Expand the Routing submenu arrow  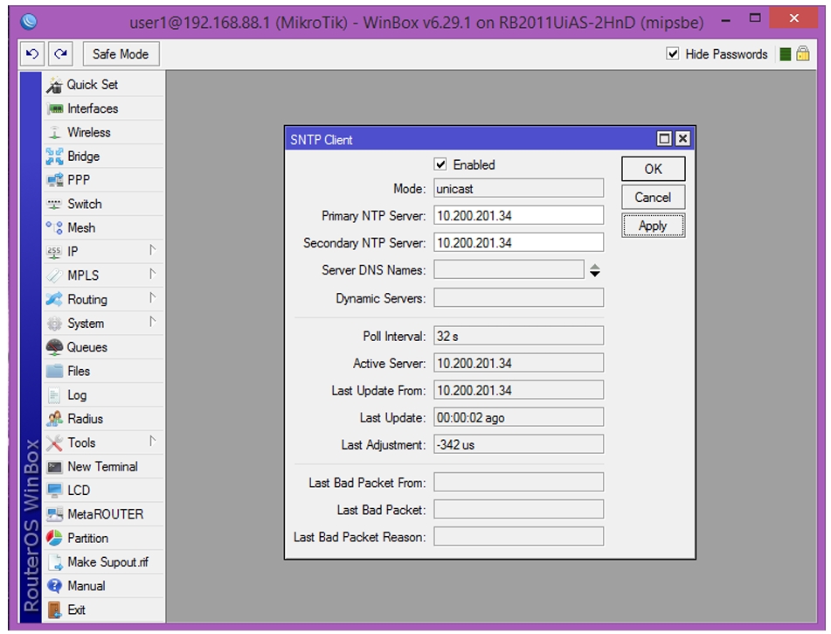[x=153, y=298]
